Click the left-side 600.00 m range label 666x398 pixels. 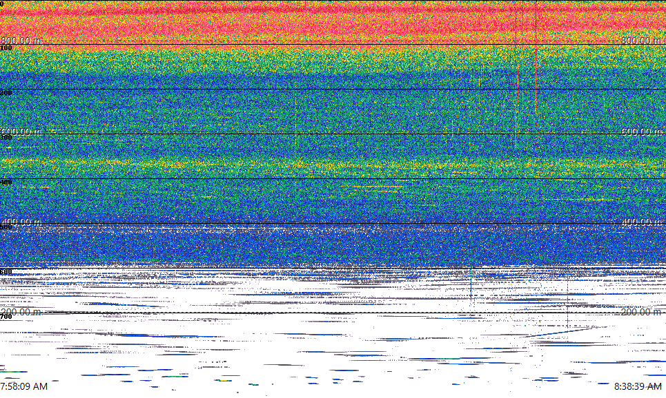[x=21, y=132]
